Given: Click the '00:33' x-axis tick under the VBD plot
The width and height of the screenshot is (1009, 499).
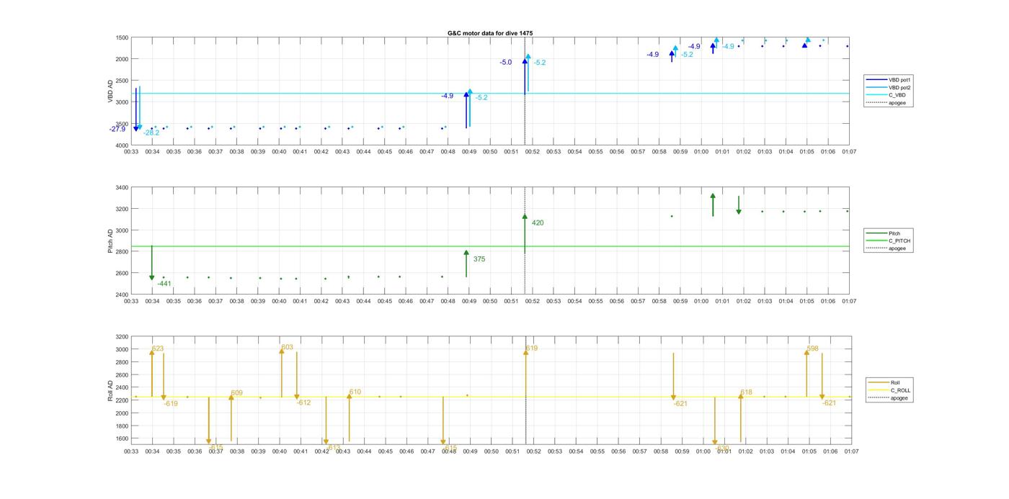Looking at the screenshot, I should [131, 152].
